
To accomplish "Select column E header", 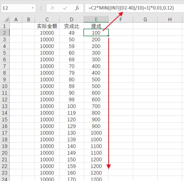I will tap(96, 20).
